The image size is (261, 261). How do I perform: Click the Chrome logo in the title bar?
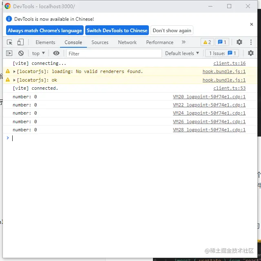[x=7, y=6]
